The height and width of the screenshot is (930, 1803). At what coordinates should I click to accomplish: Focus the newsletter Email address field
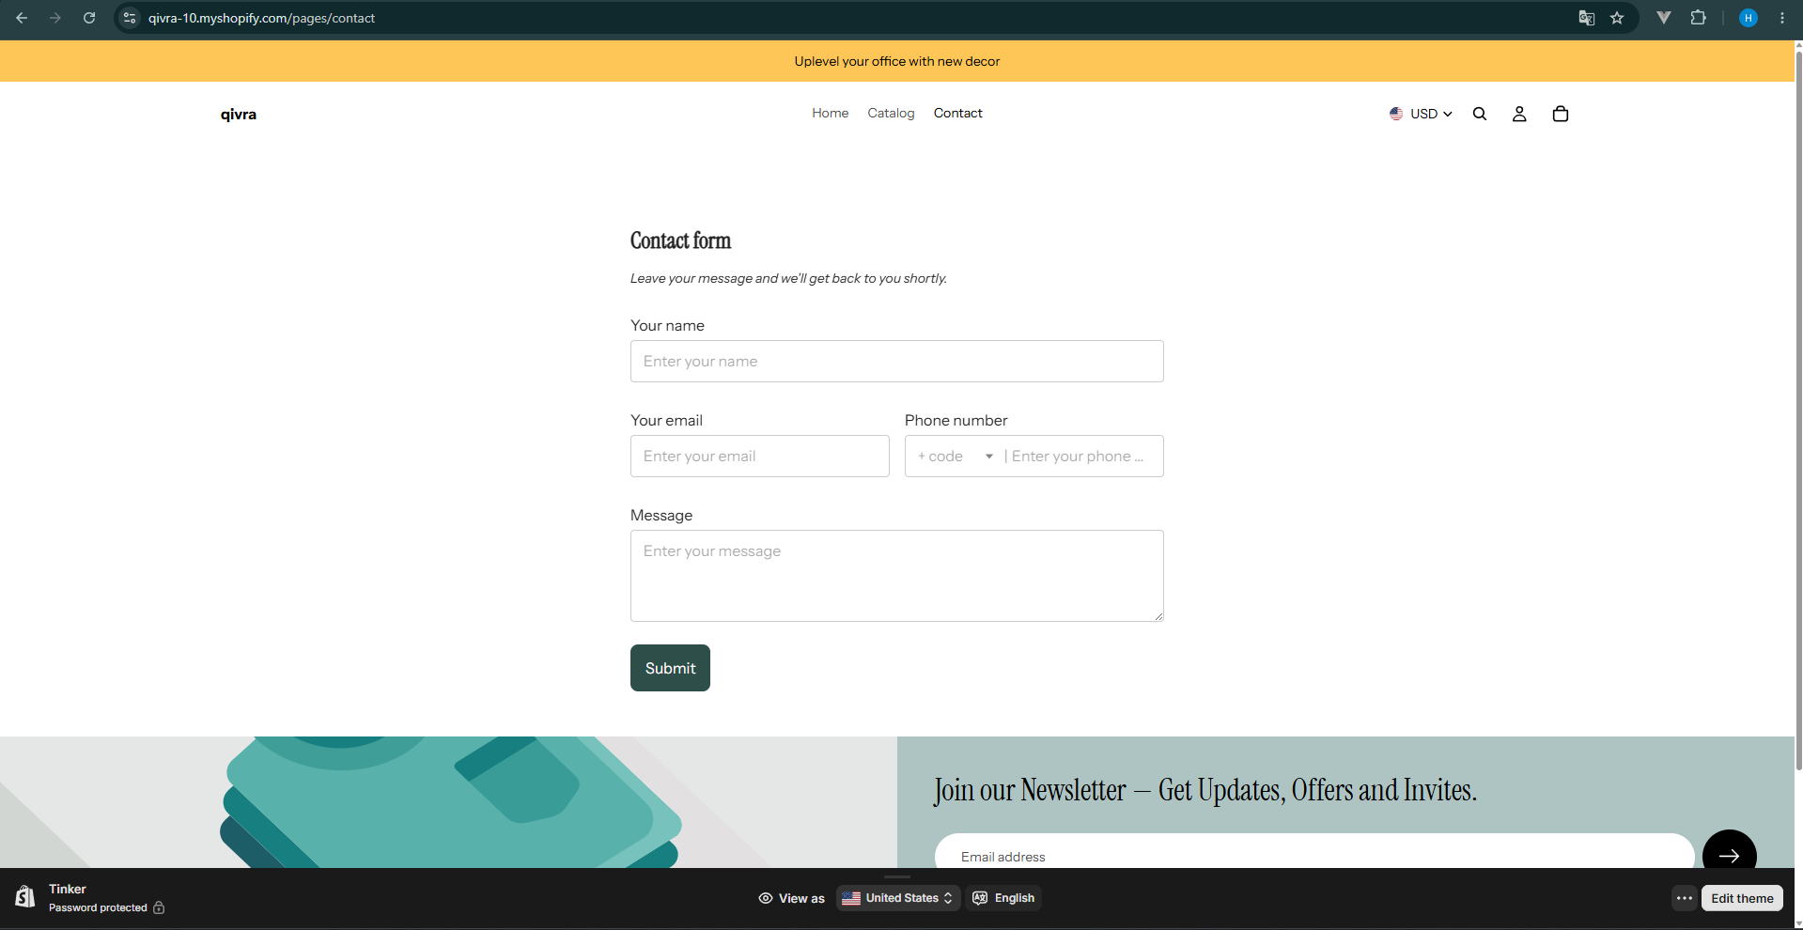pyautogui.click(x=1314, y=852)
